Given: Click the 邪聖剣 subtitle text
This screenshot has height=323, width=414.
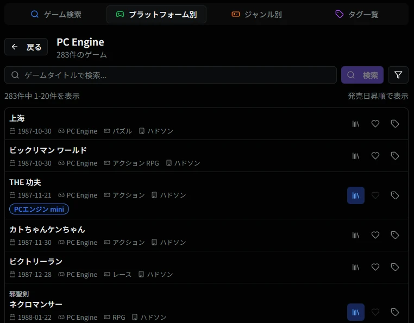Looking at the screenshot, I should point(19,294).
